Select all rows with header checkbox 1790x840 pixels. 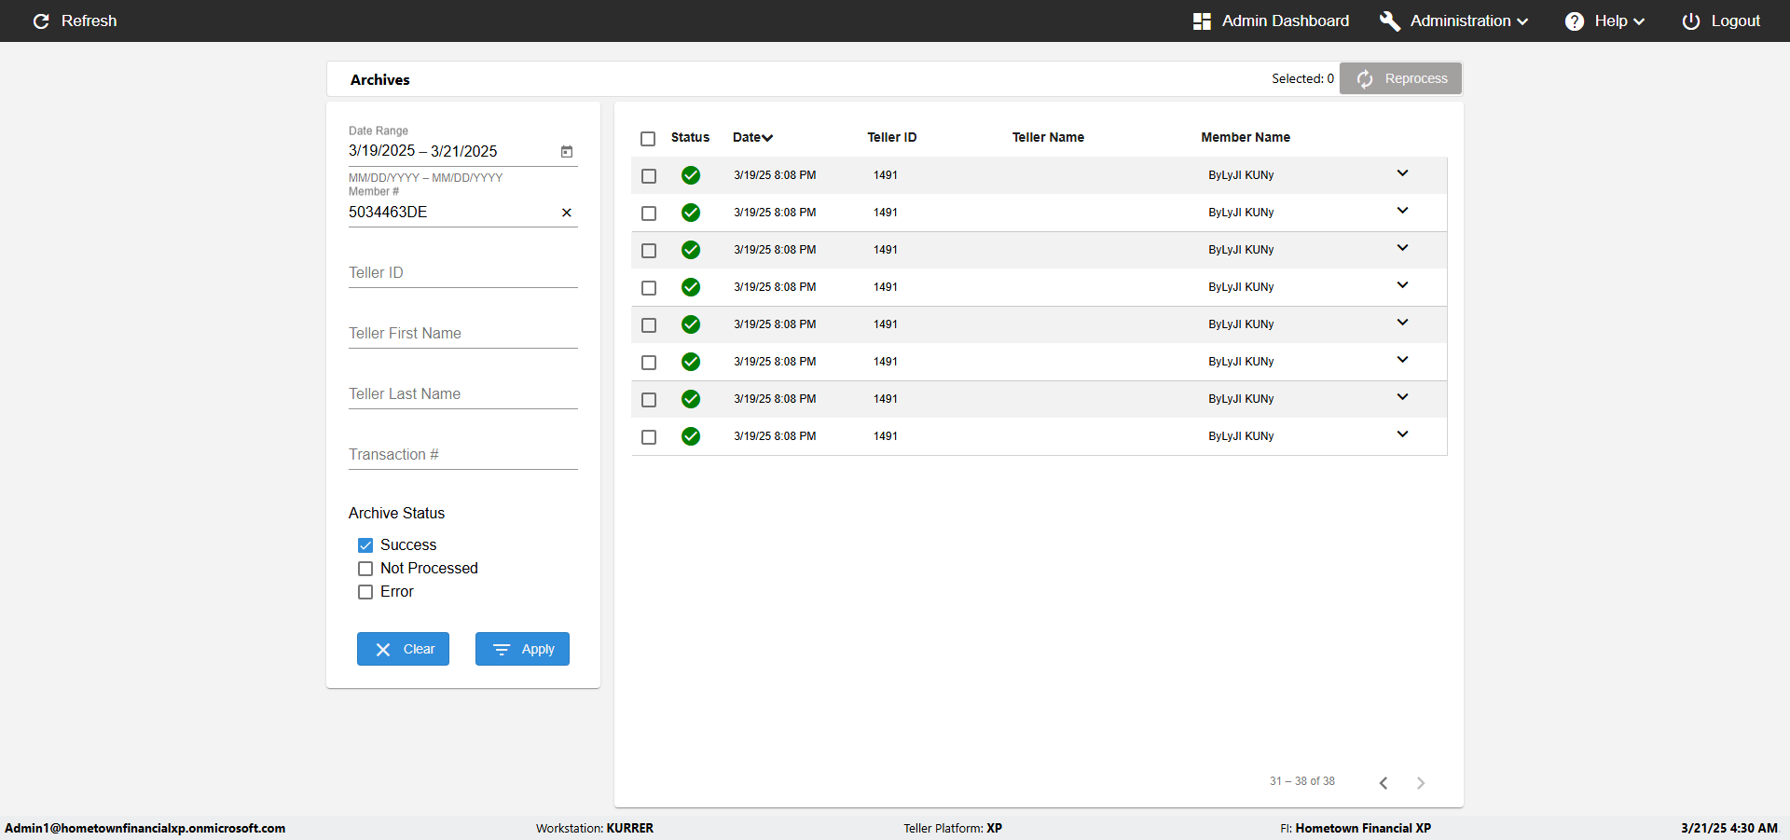click(x=648, y=138)
